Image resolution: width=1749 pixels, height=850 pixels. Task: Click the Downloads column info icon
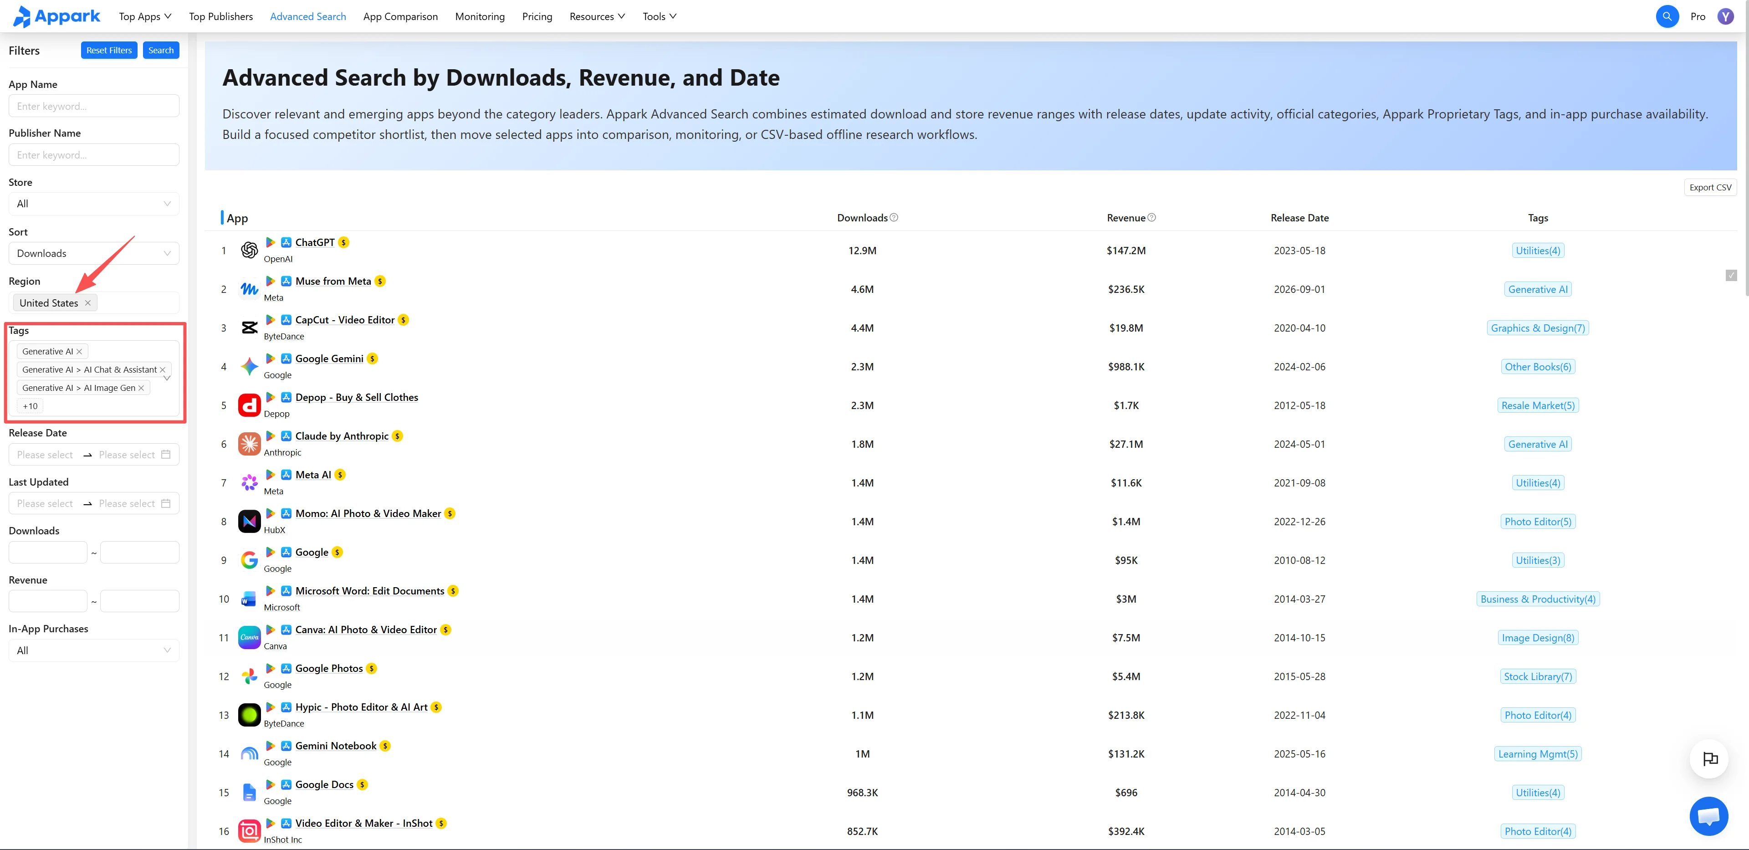[x=894, y=217]
